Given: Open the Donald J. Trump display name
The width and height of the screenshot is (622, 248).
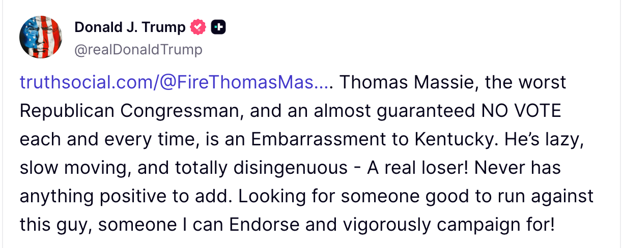Looking at the screenshot, I should click(x=130, y=27).
